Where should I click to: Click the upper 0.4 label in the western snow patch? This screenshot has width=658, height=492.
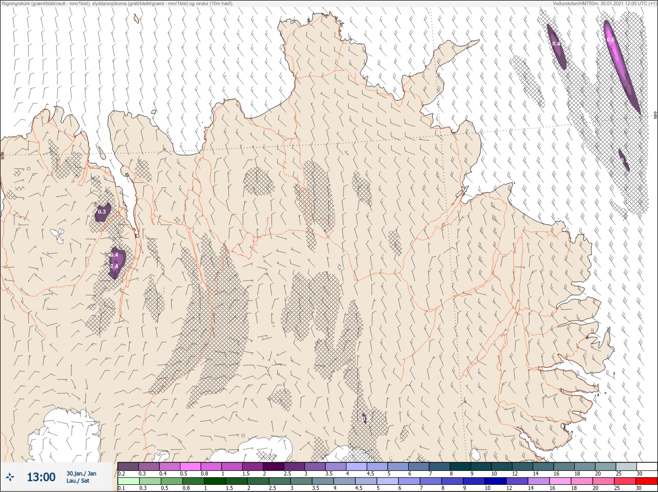(114, 255)
